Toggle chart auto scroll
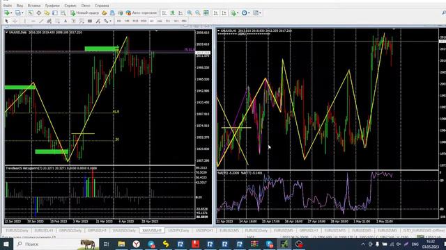446x250 pixels. coord(216,12)
